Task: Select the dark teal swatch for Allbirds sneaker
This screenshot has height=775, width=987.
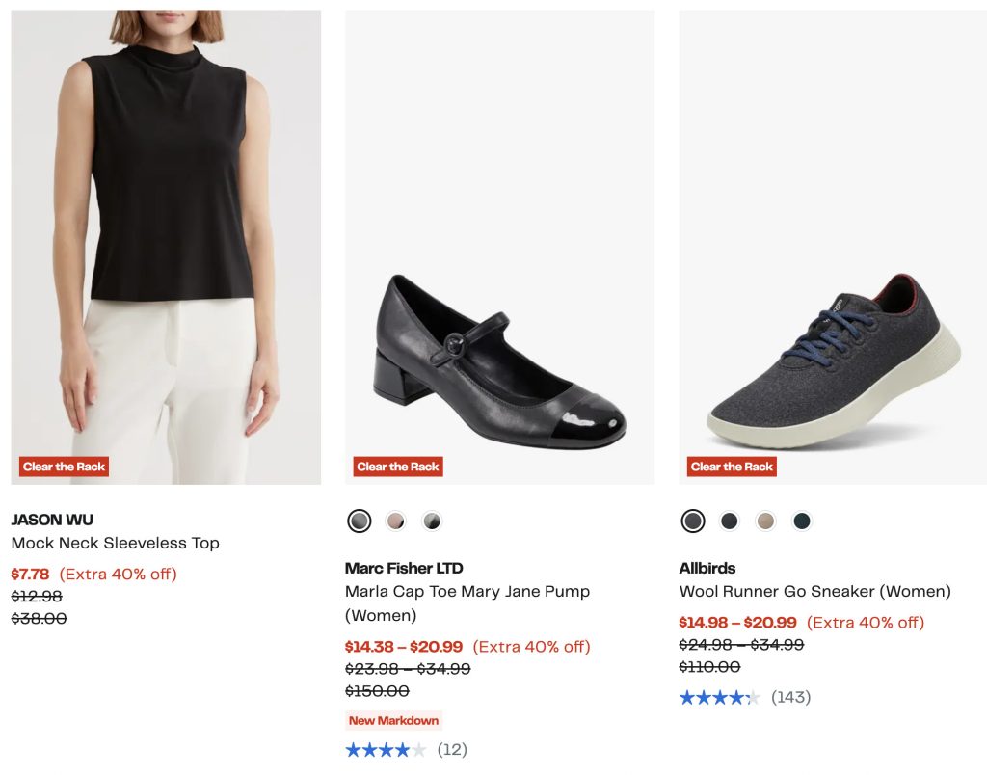Action: click(802, 521)
